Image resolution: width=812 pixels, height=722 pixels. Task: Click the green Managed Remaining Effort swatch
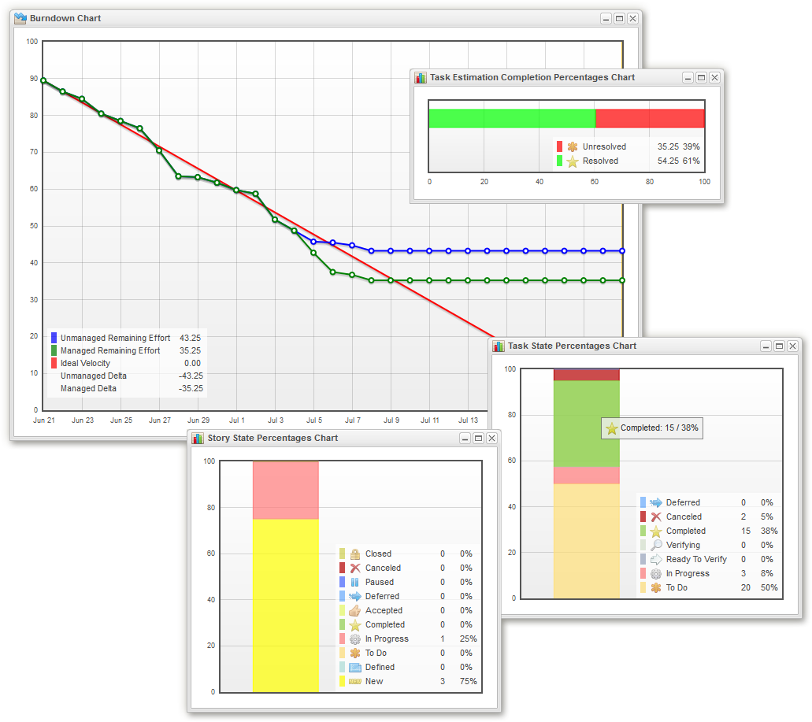pyautogui.click(x=54, y=350)
